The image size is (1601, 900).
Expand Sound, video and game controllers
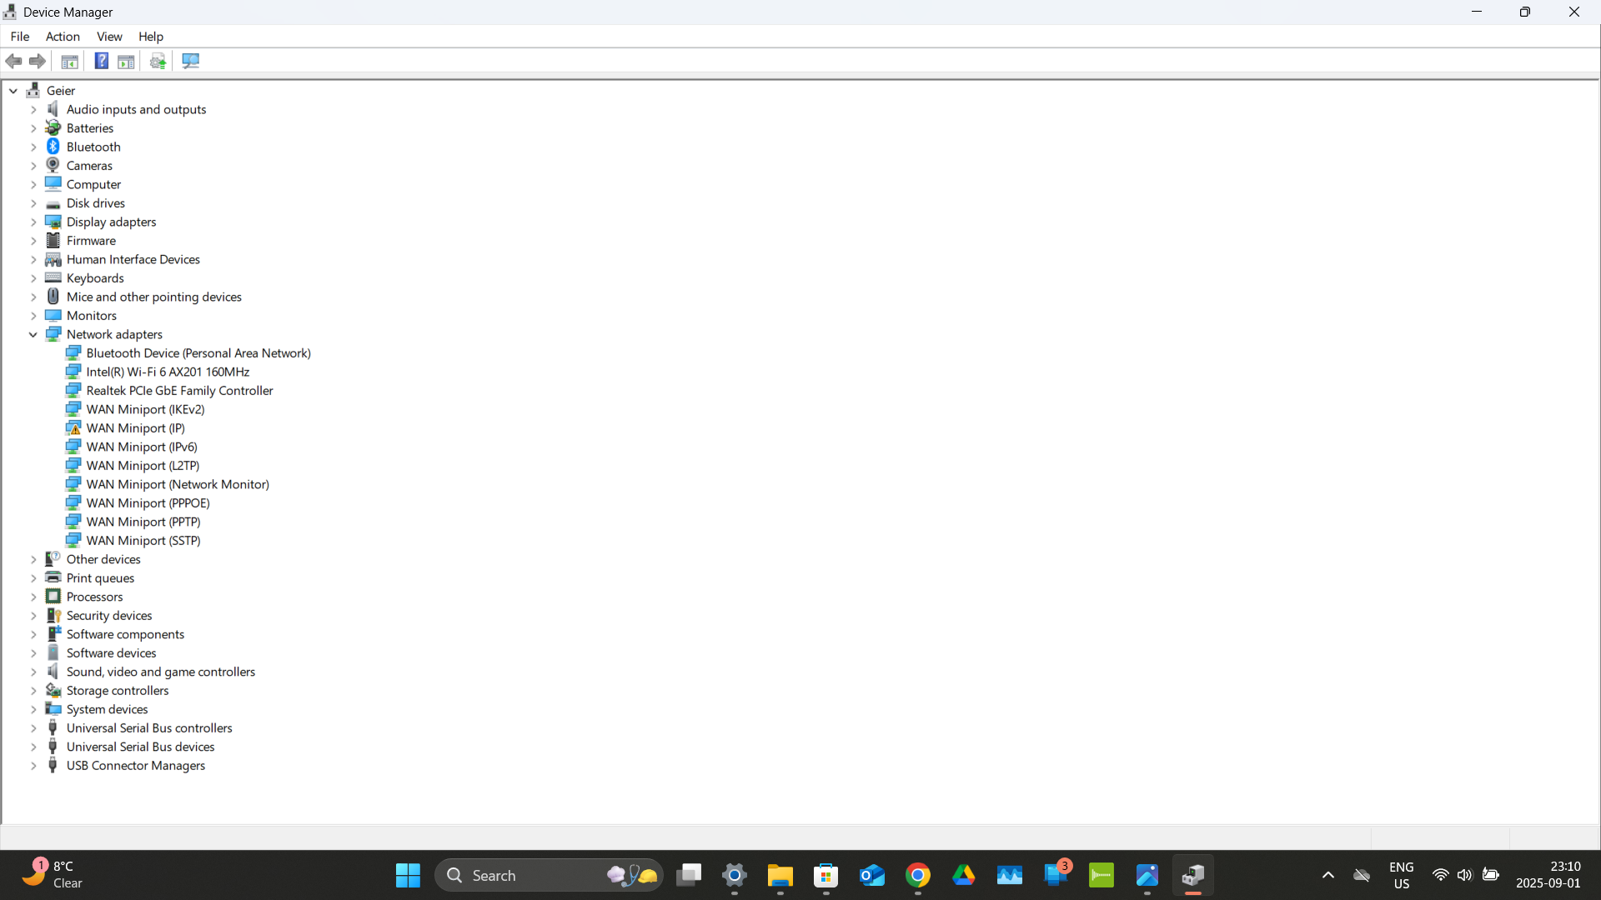coord(33,672)
